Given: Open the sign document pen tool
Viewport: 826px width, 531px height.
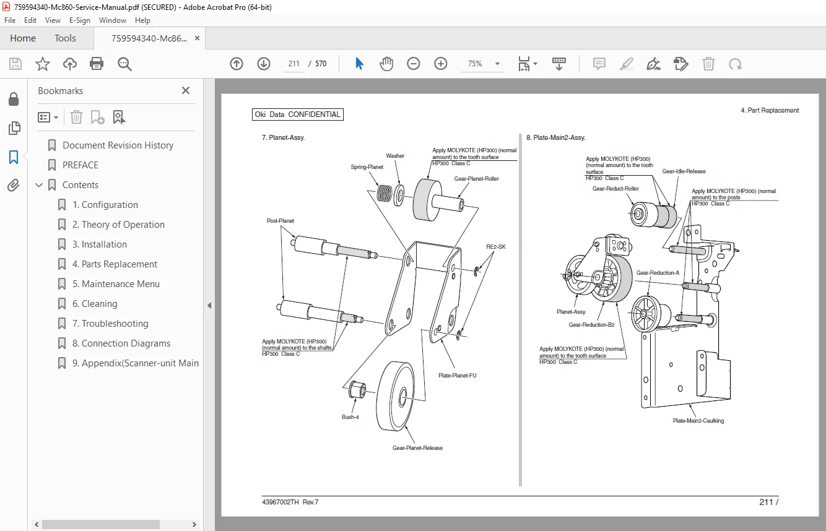Looking at the screenshot, I should click(x=653, y=64).
